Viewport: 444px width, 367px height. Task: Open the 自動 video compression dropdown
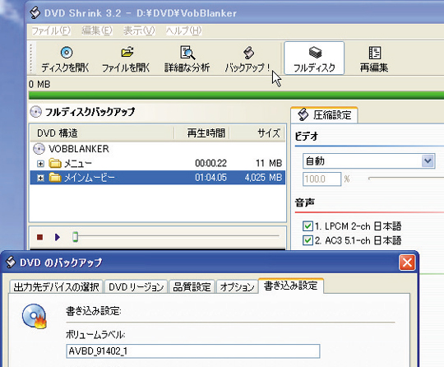coord(428,161)
